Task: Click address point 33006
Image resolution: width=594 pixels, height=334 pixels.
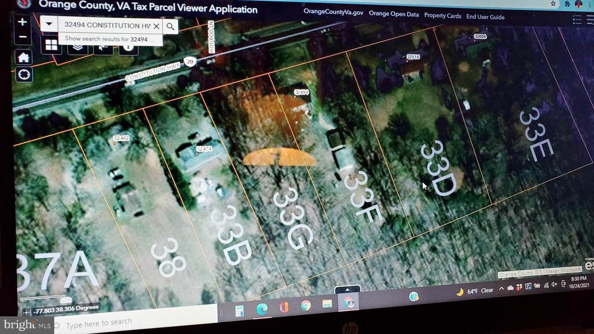Action: pos(480,36)
